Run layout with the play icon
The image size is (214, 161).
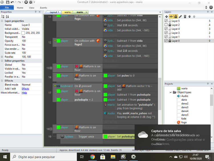(x=26, y=2)
